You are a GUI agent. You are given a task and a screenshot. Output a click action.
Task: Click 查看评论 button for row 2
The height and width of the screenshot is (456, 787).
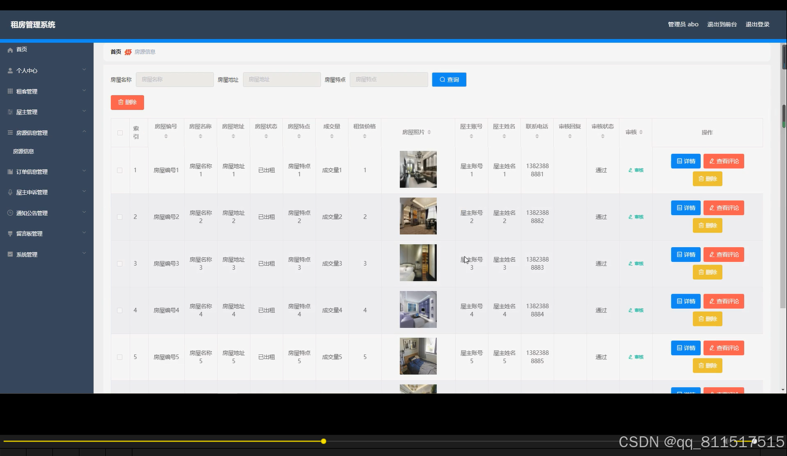tap(724, 208)
